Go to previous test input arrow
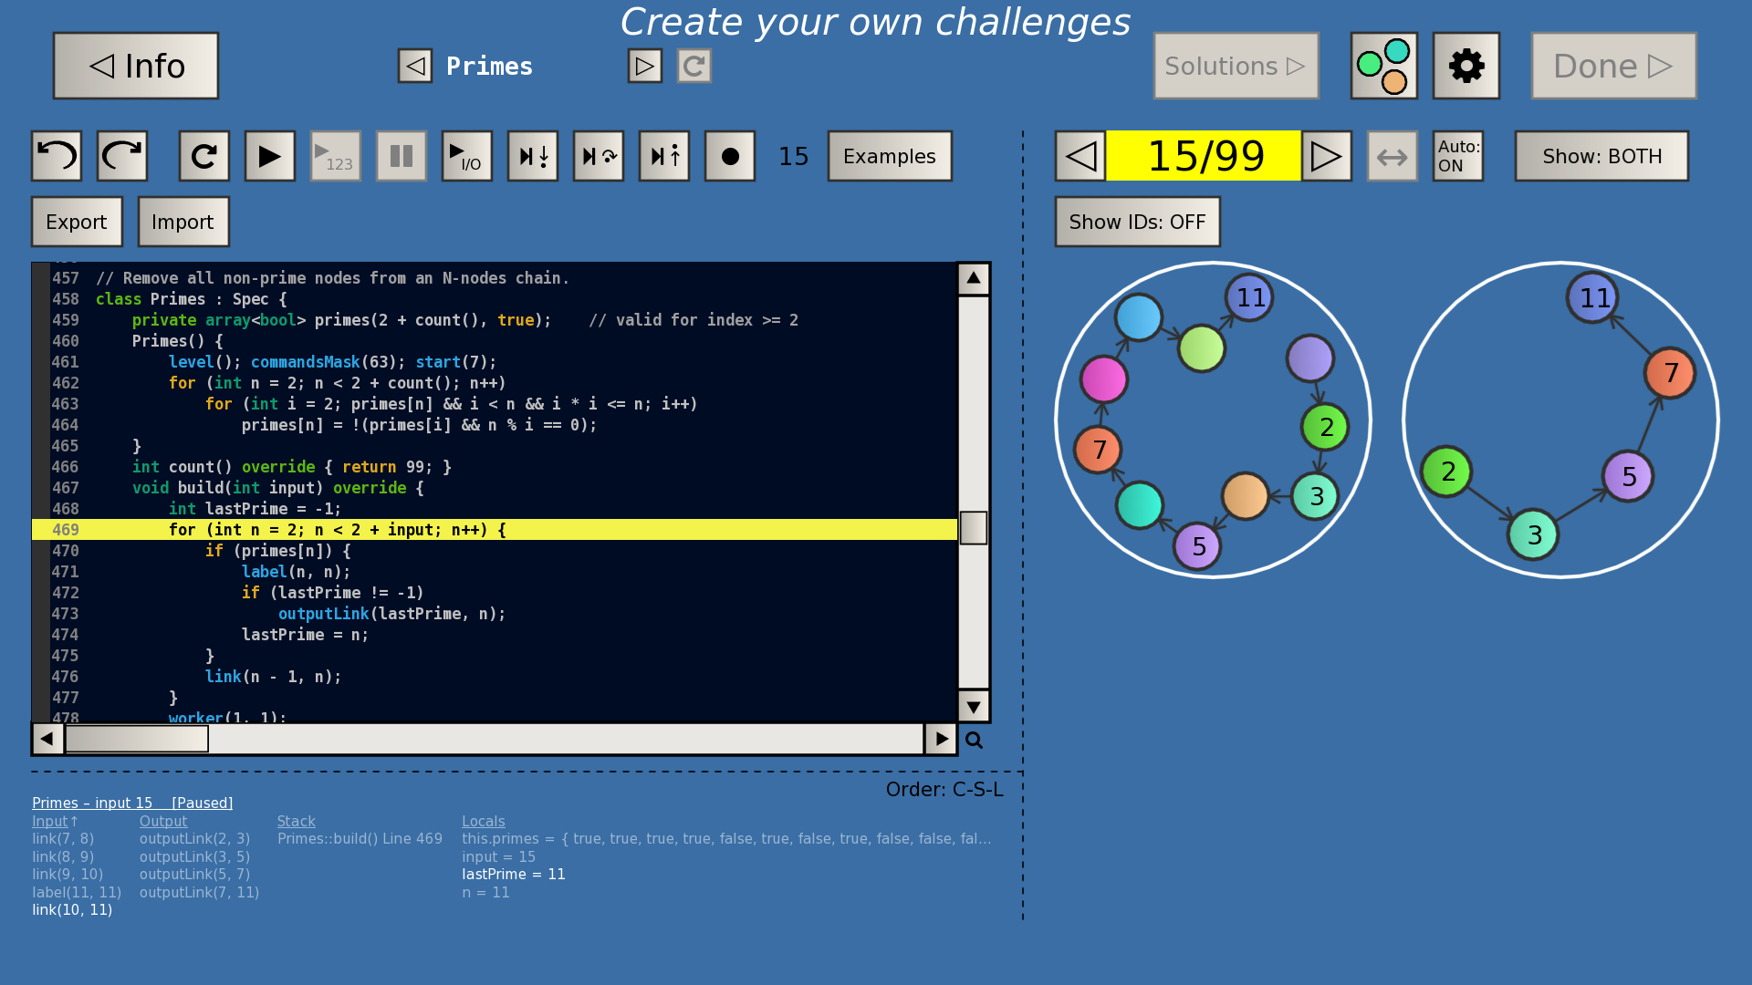 1080,156
